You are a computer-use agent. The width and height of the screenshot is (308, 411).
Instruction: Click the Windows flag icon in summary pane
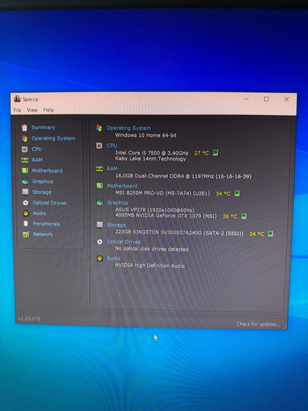coord(99,128)
